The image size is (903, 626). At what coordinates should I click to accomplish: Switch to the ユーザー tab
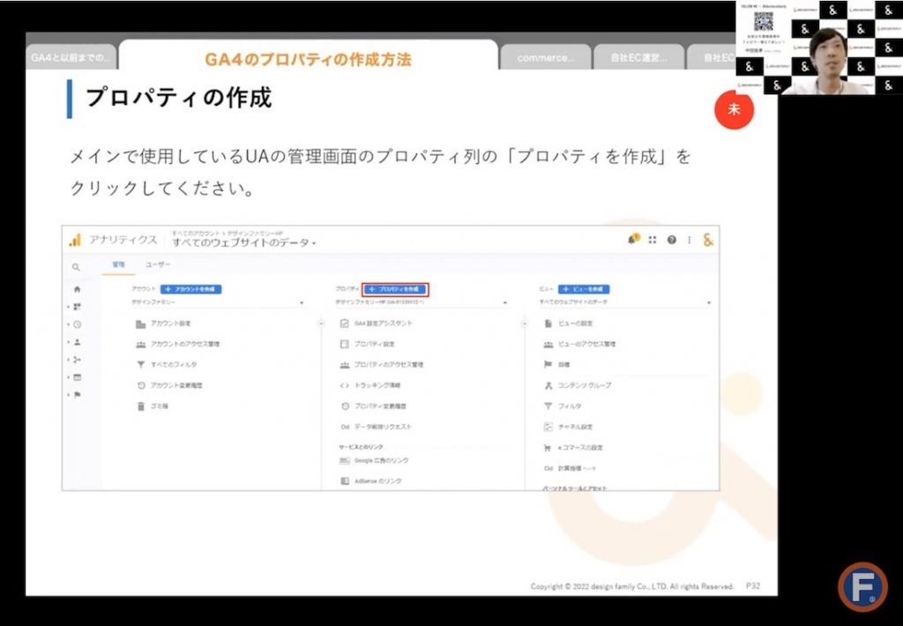[x=157, y=265]
